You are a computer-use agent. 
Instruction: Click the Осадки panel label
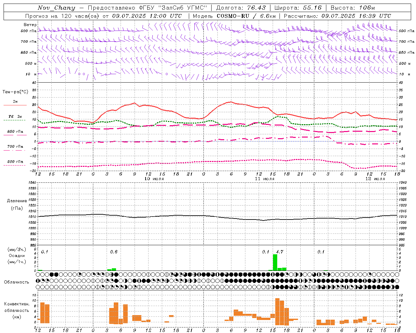17,256
